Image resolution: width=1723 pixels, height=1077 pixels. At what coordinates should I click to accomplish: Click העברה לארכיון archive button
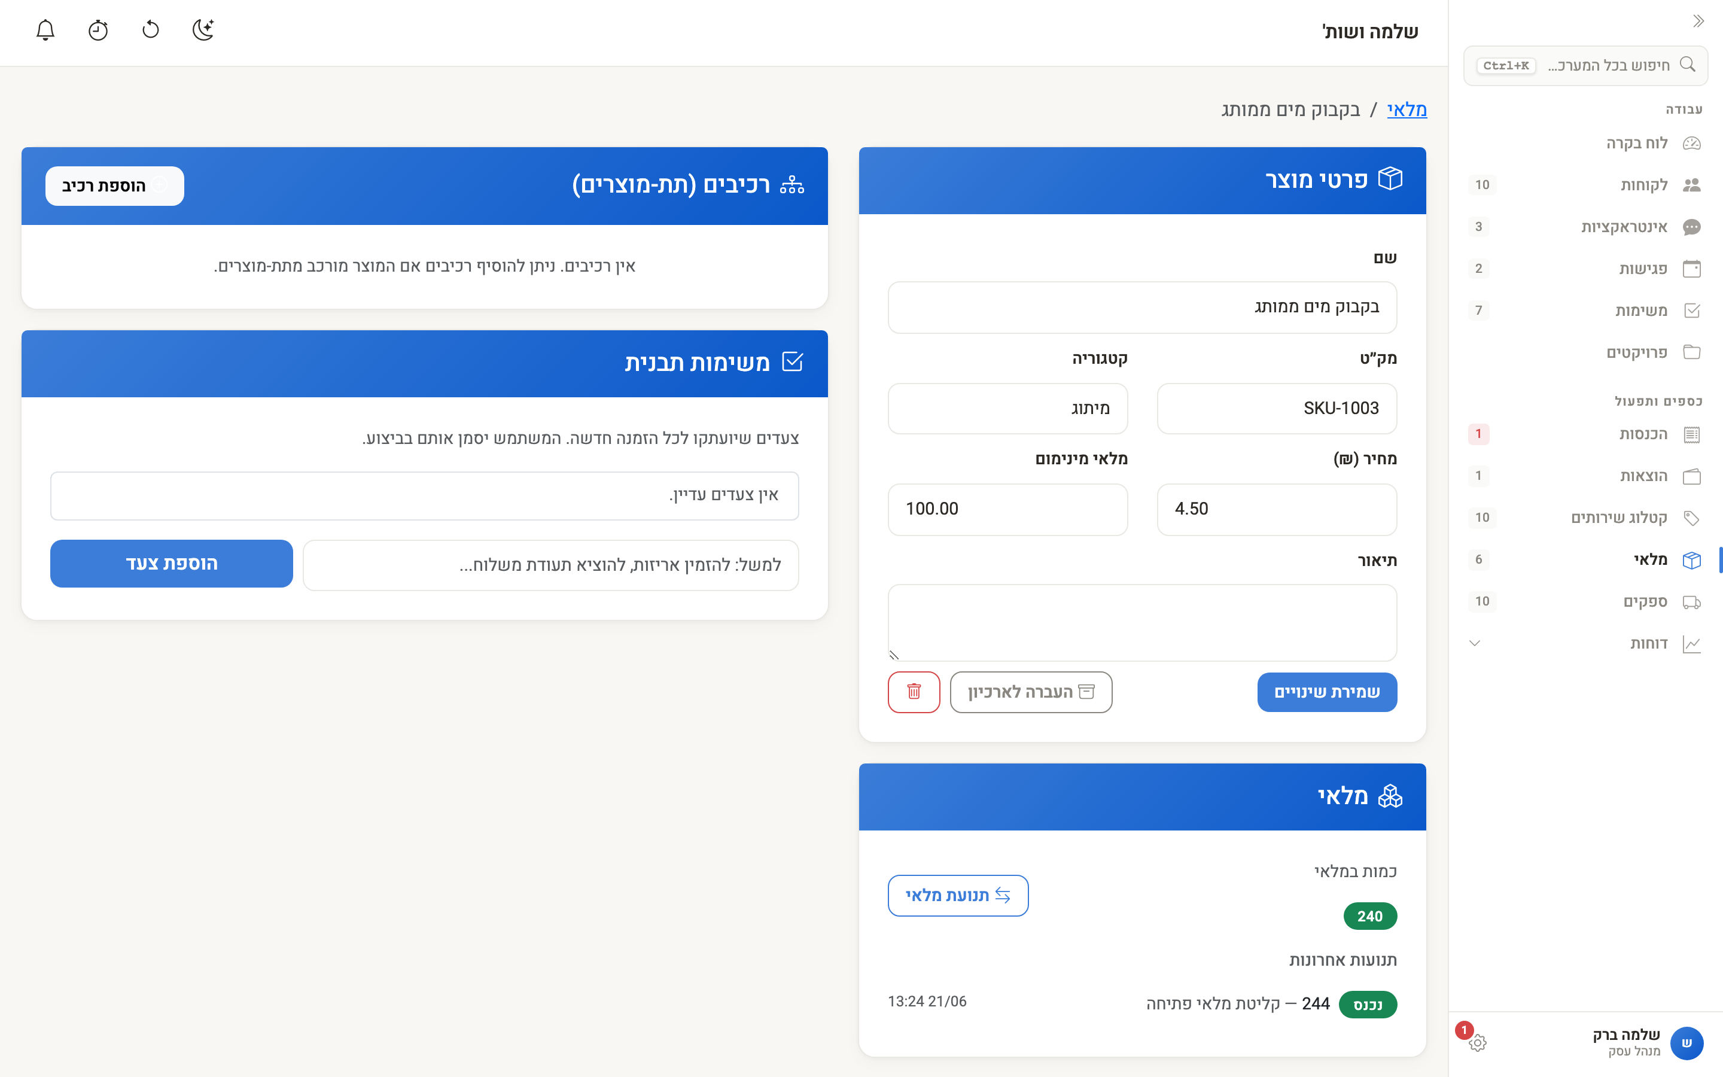click(1031, 692)
